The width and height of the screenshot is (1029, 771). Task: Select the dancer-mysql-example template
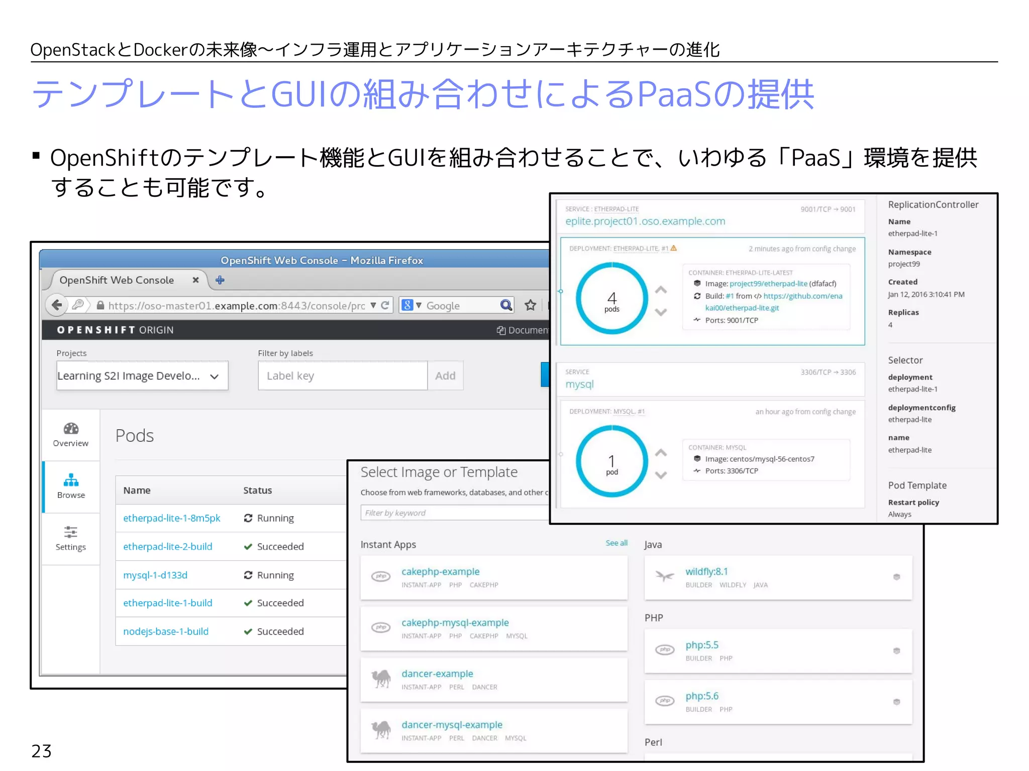tap(494, 731)
